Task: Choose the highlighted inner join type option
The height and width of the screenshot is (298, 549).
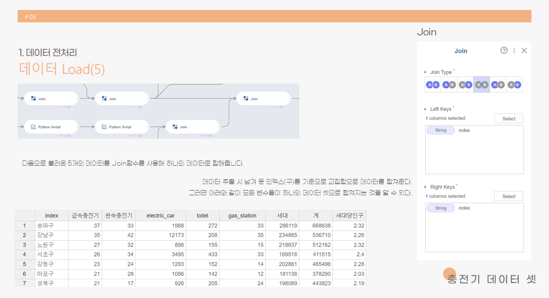Action: click(481, 85)
